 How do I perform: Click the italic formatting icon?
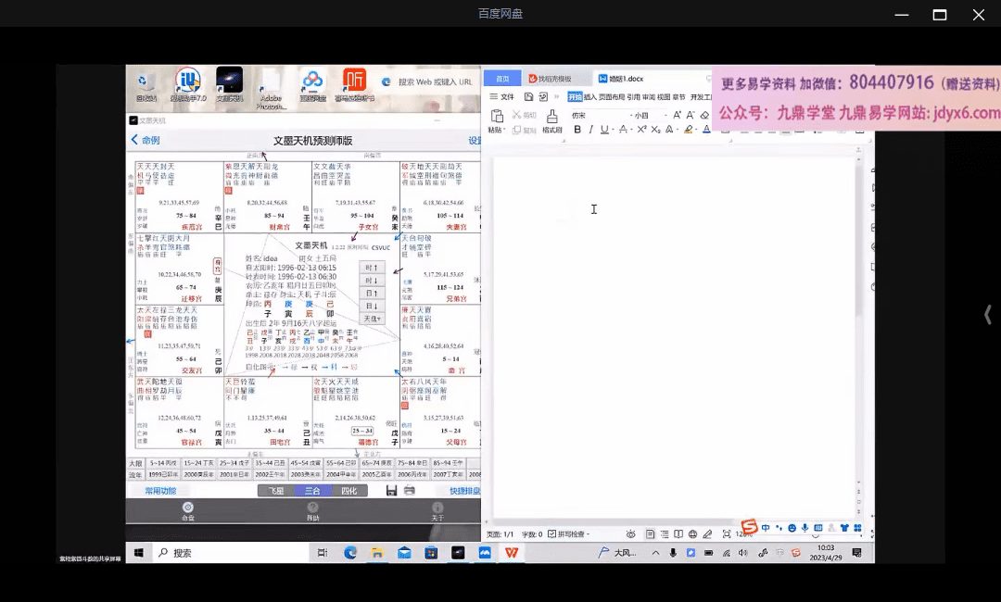(591, 130)
